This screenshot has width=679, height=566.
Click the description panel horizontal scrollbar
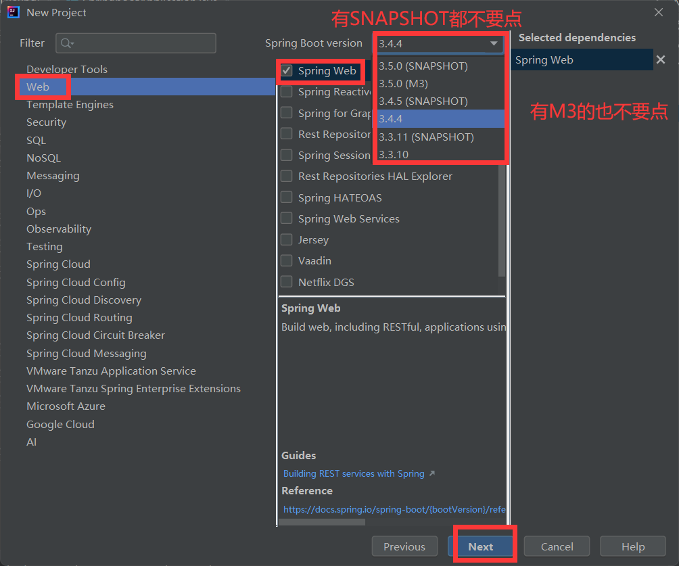[x=322, y=522]
